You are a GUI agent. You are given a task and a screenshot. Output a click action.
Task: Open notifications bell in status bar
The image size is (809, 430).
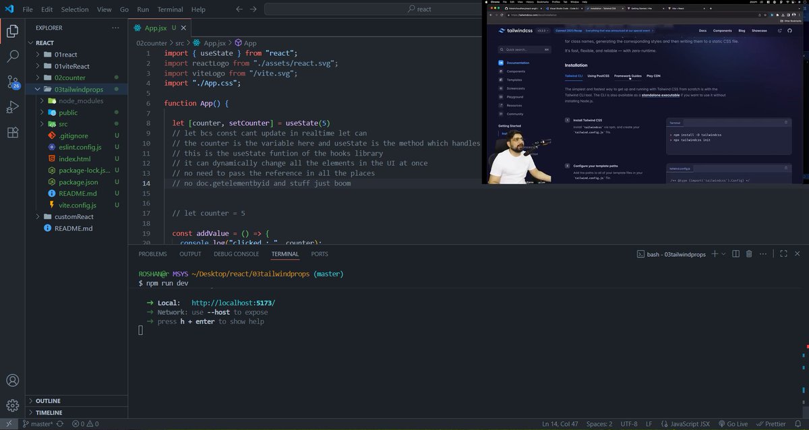(x=798, y=424)
